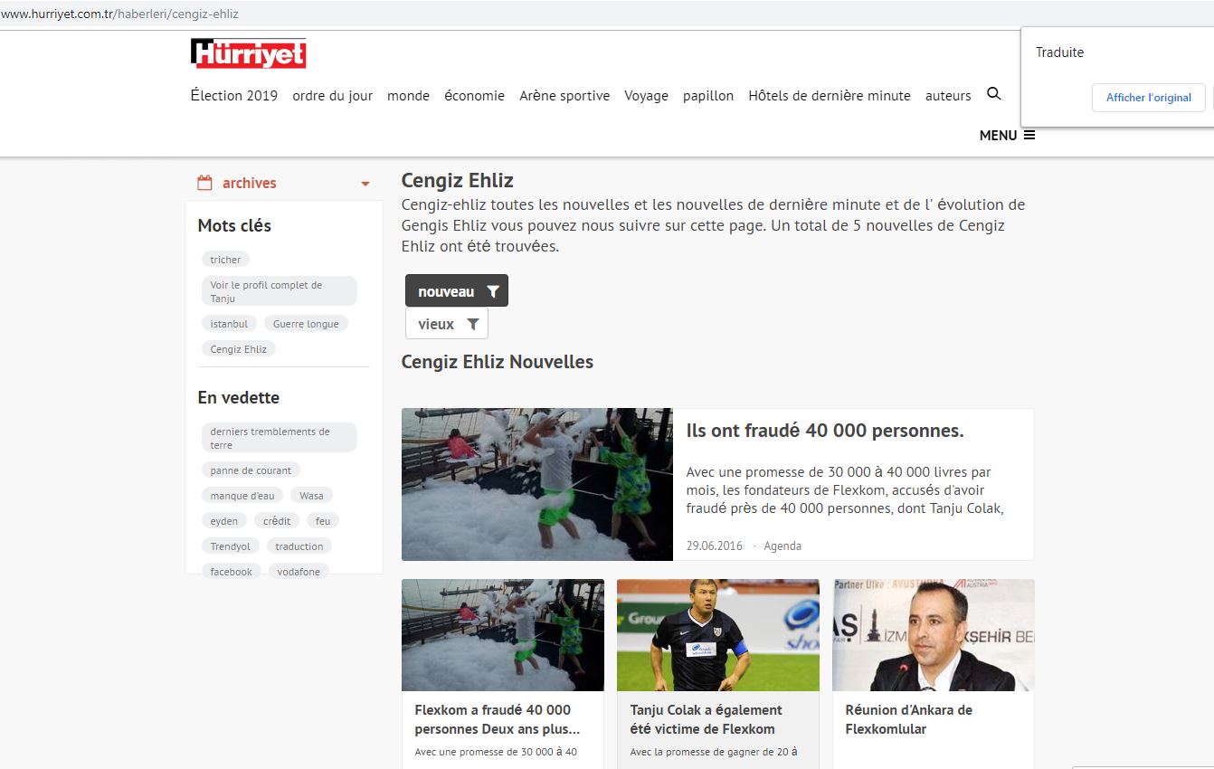Click 'derniers tremblements de terre' tag
This screenshot has height=769, width=1214.
click(279, 438)
